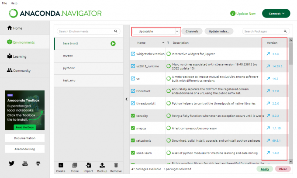This screenshot has width=297, height=178.
Task: Uncheck the setuptools package checkbox
Action: pyautogui.click(x=133, y=140)
